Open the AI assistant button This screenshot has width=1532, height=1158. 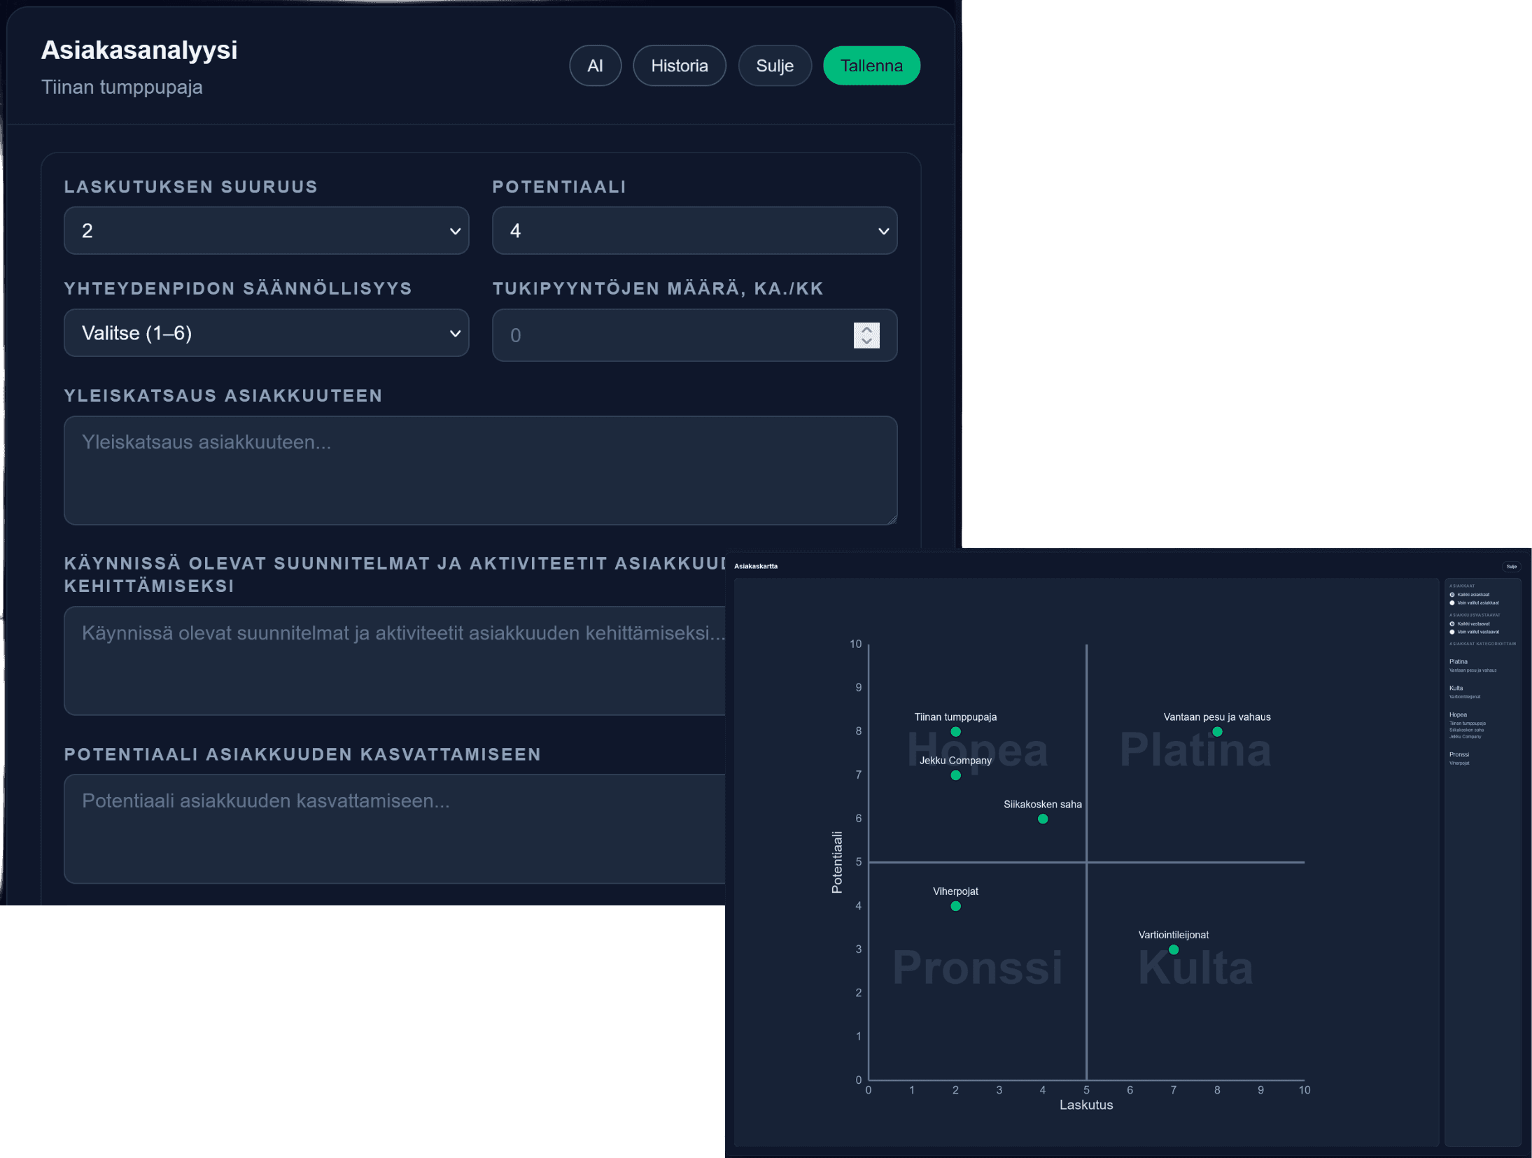tap(595, 66)
